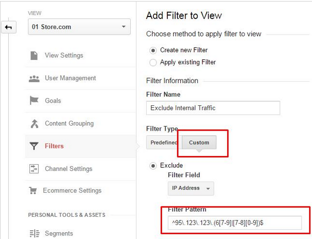Click the Filter Pattern text field
312x239 pixels.
[x=235, y=222]
